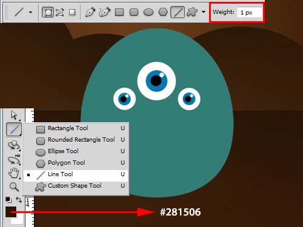Select the Path Selection arrow tool
This screenshot has height=227, width=303.
click(x=15, y=115)
